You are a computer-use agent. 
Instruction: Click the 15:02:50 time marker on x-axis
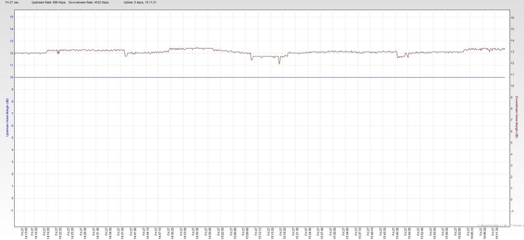(x=222, y=233)
